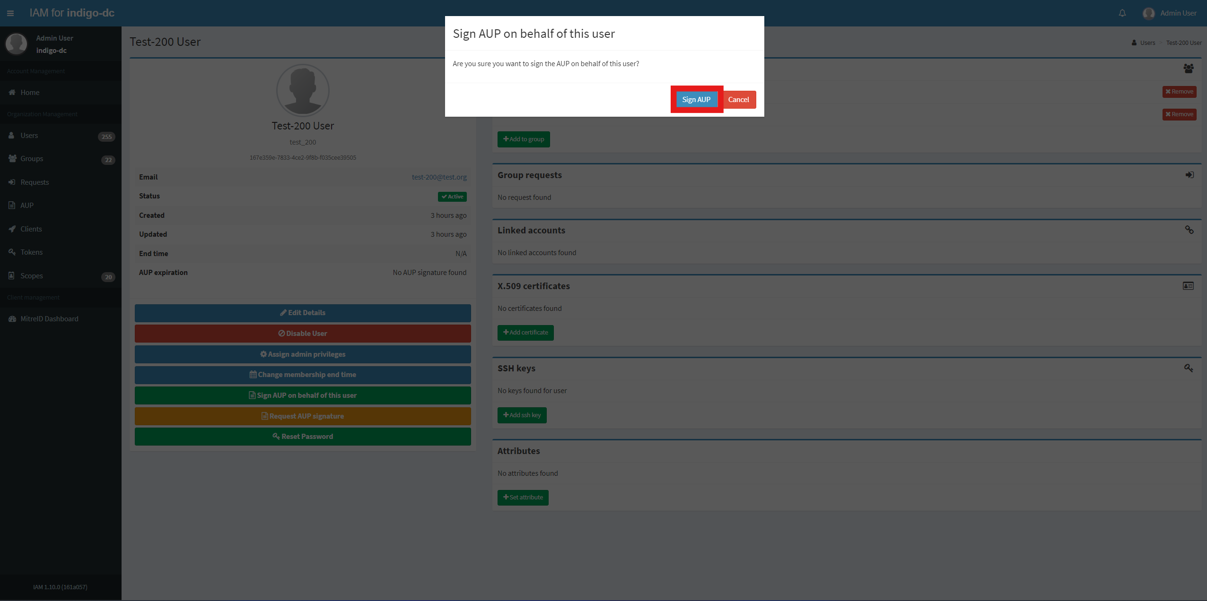Click the Admin User account icon

pyautogui.click(x=1150, y=13)
